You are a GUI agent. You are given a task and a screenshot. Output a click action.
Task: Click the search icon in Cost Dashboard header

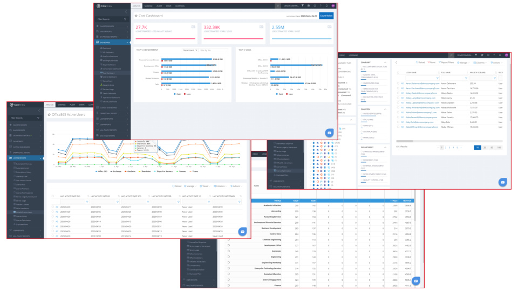coord(278,5)
